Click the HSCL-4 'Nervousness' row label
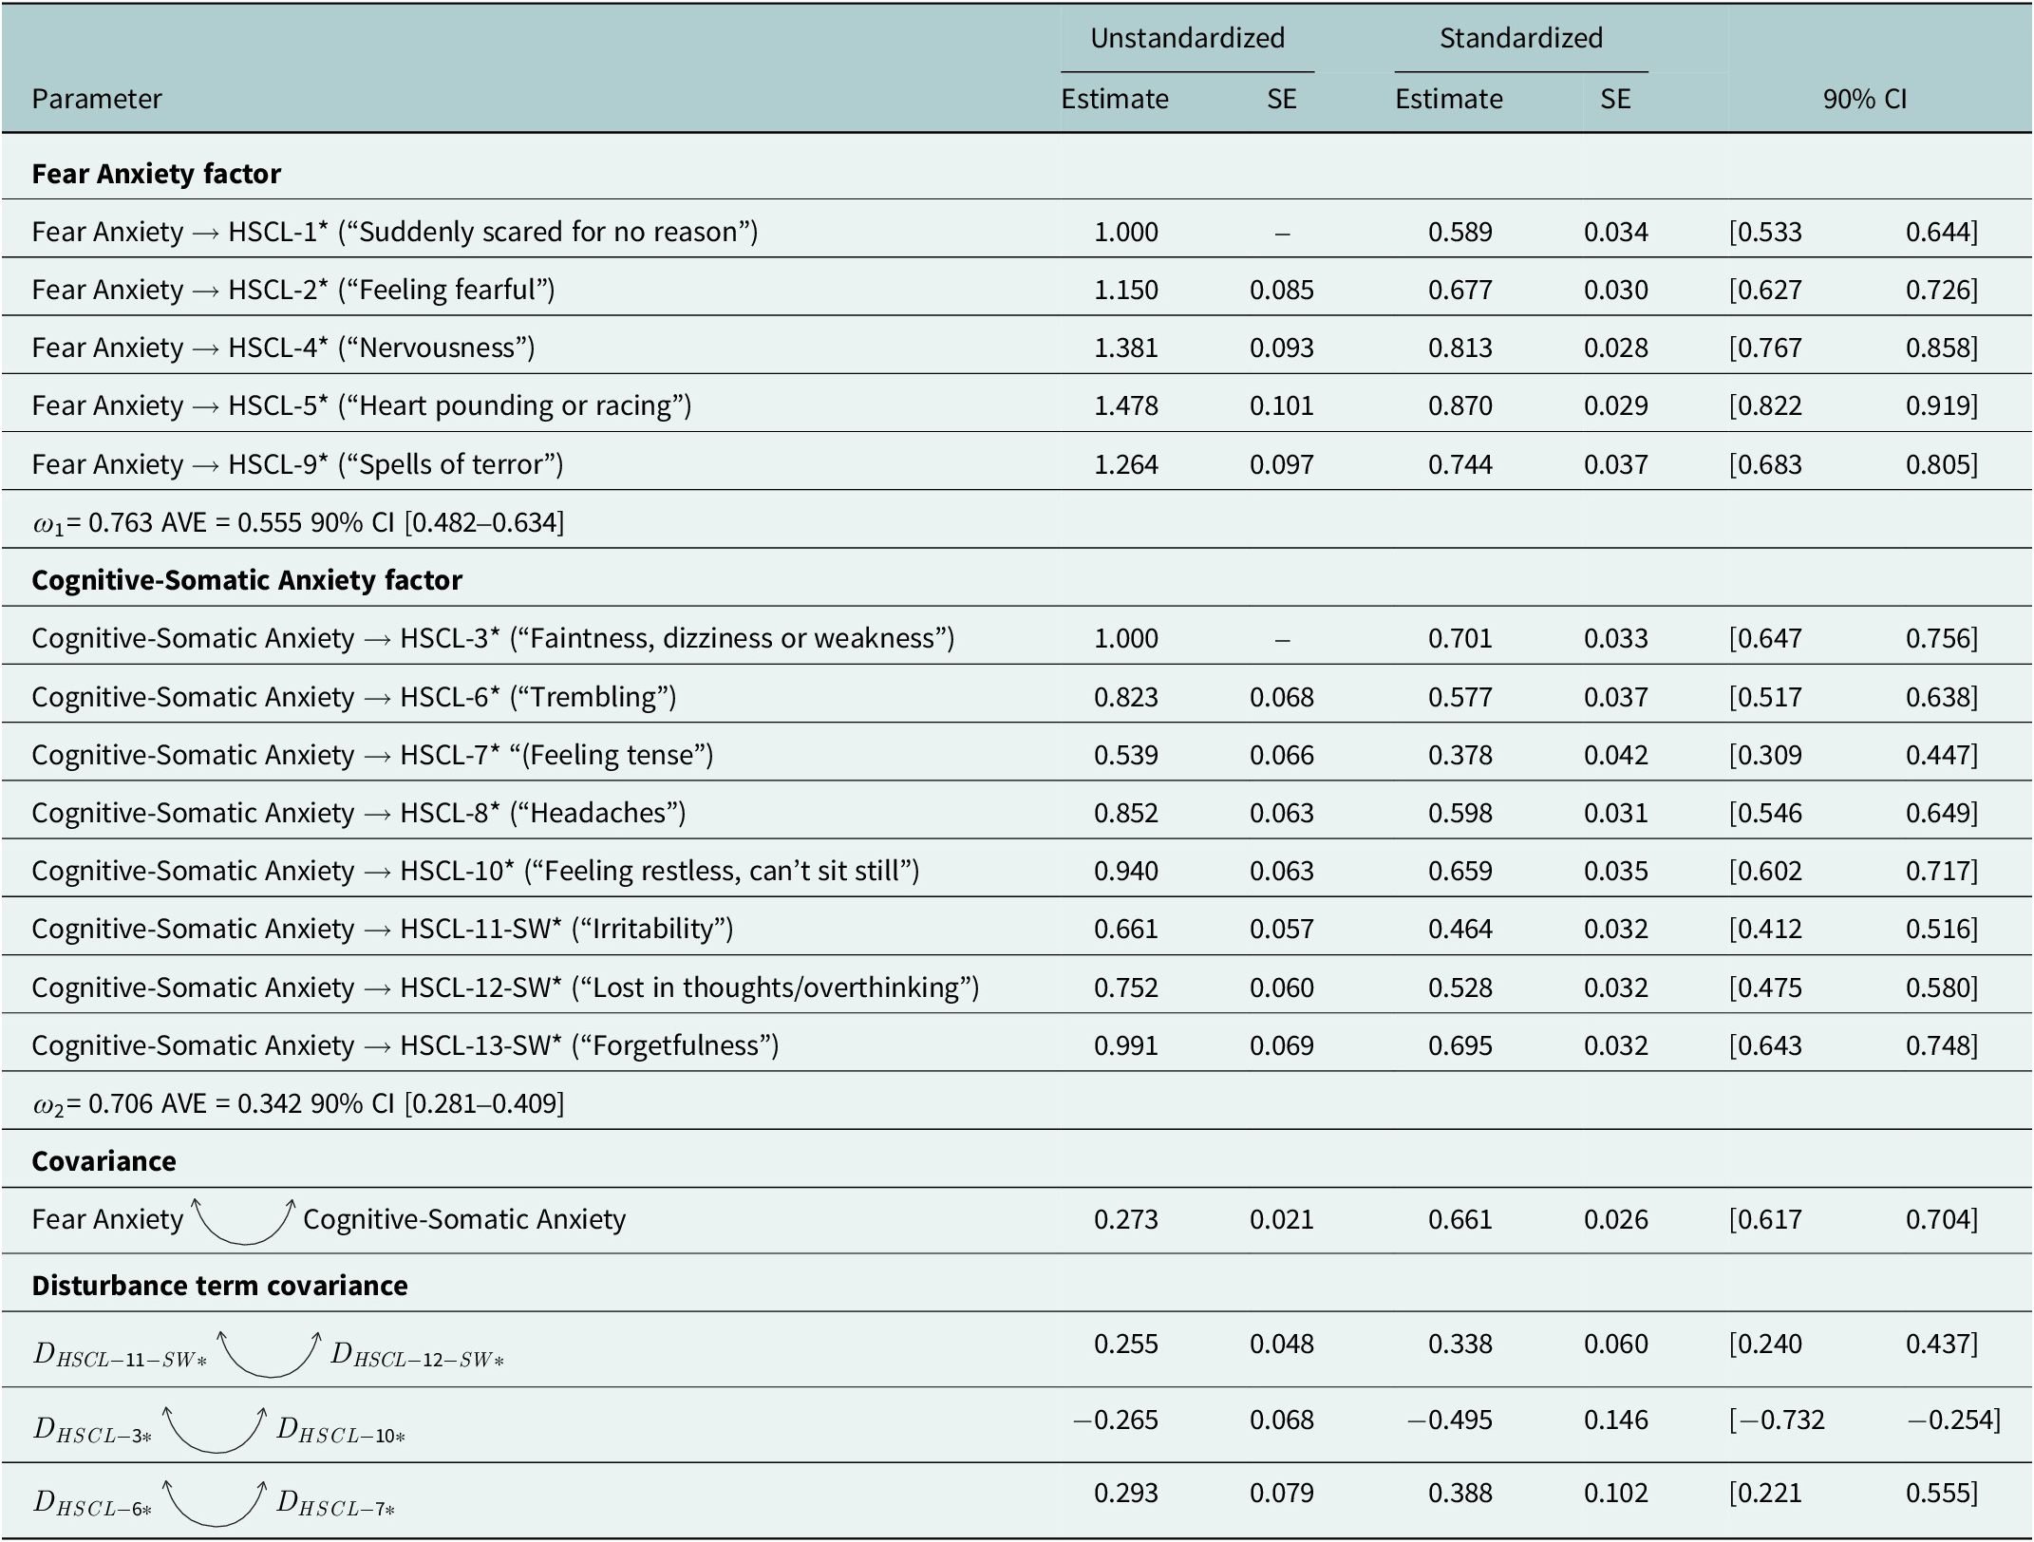The width and height of the screenshot is (2034, 1542). tap(283, 348)
